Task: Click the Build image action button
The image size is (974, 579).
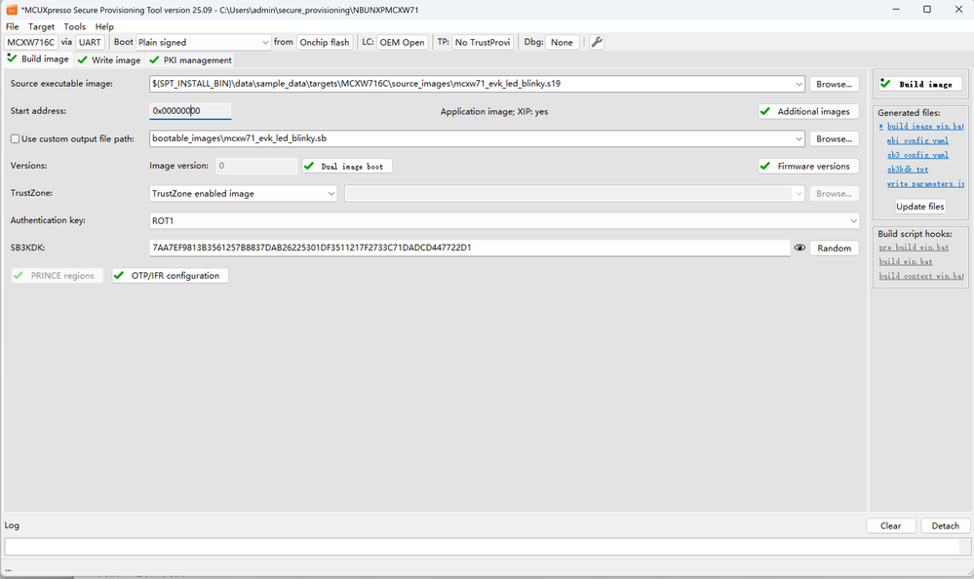Action: pos(918,84)
